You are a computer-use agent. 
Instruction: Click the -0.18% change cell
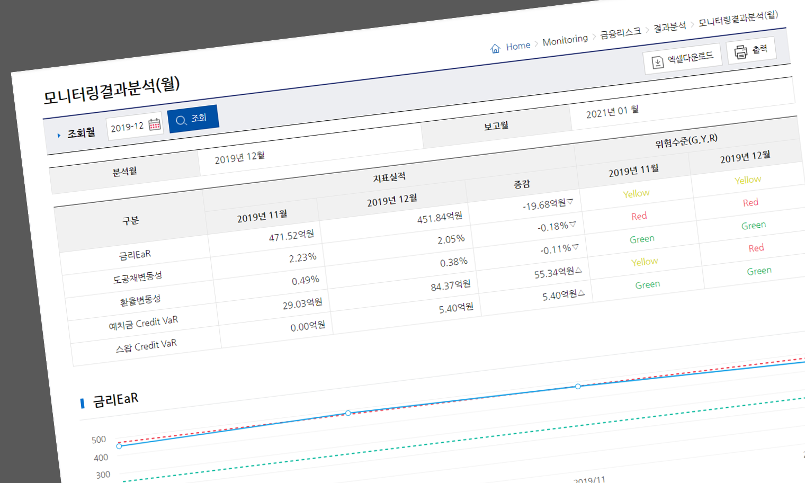pos(557,227)
